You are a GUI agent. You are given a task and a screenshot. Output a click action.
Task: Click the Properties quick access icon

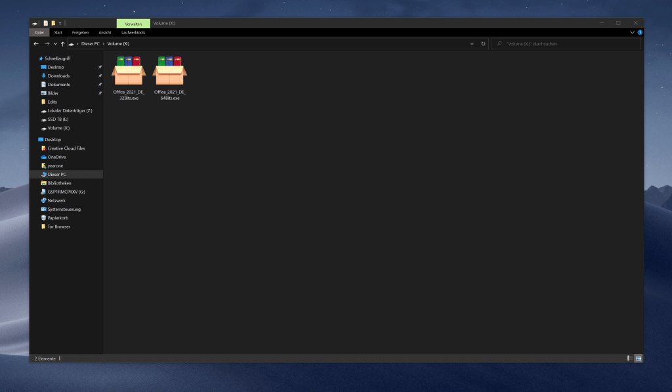(45, 23)
